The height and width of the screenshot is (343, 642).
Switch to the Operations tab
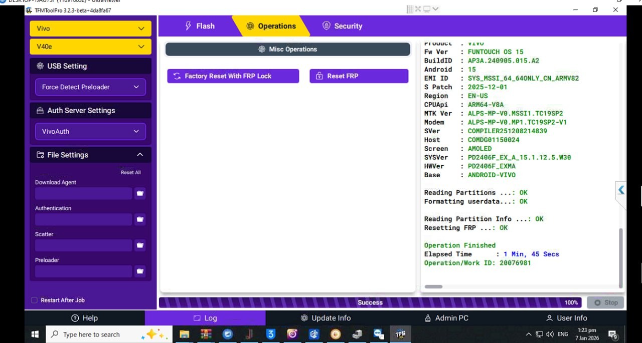coord(271,26)
